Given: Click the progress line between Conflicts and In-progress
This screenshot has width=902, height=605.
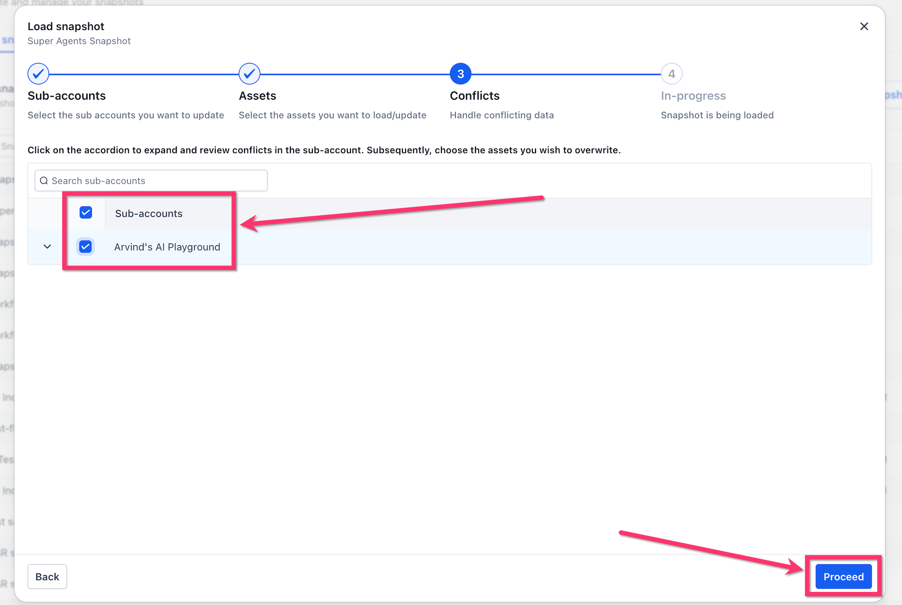Looking at the screenshot, I should [x=566, y=74].
